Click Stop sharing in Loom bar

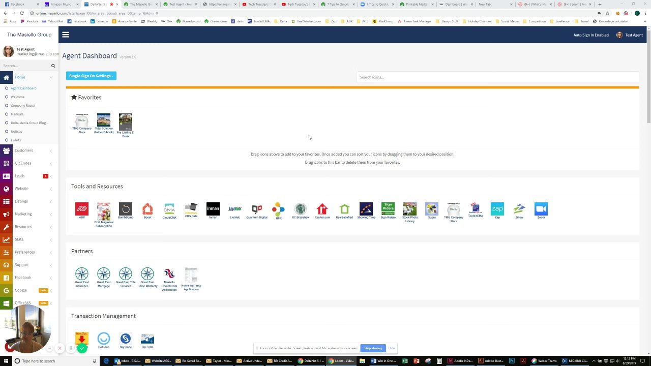[x=373, y=348]
